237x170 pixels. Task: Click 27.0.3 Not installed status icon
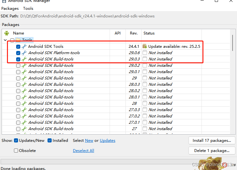click(x=145, y=110)
